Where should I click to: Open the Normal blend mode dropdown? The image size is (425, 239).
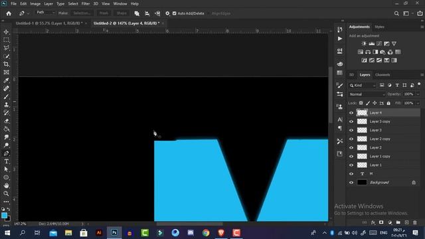[x=367, y=94]
